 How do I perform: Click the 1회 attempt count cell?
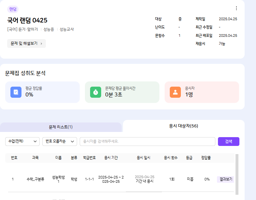click(172, 179)
